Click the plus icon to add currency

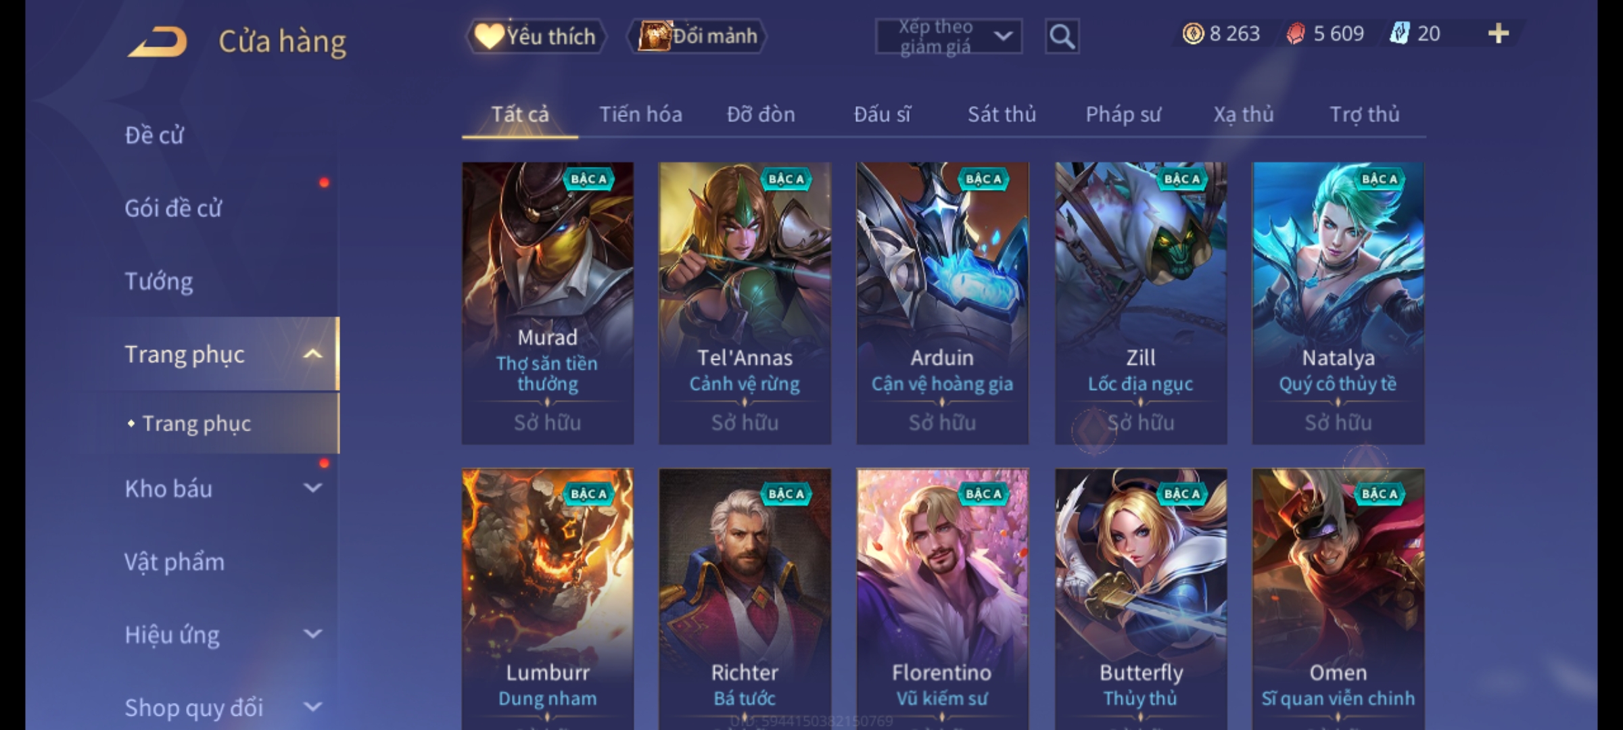click(x=1499, y=33)
